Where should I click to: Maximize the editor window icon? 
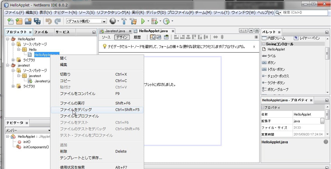pos(257,31)
